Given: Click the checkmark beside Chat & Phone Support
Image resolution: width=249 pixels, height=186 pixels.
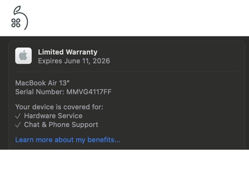Looking at the screenshot, I should coord(18,125).
